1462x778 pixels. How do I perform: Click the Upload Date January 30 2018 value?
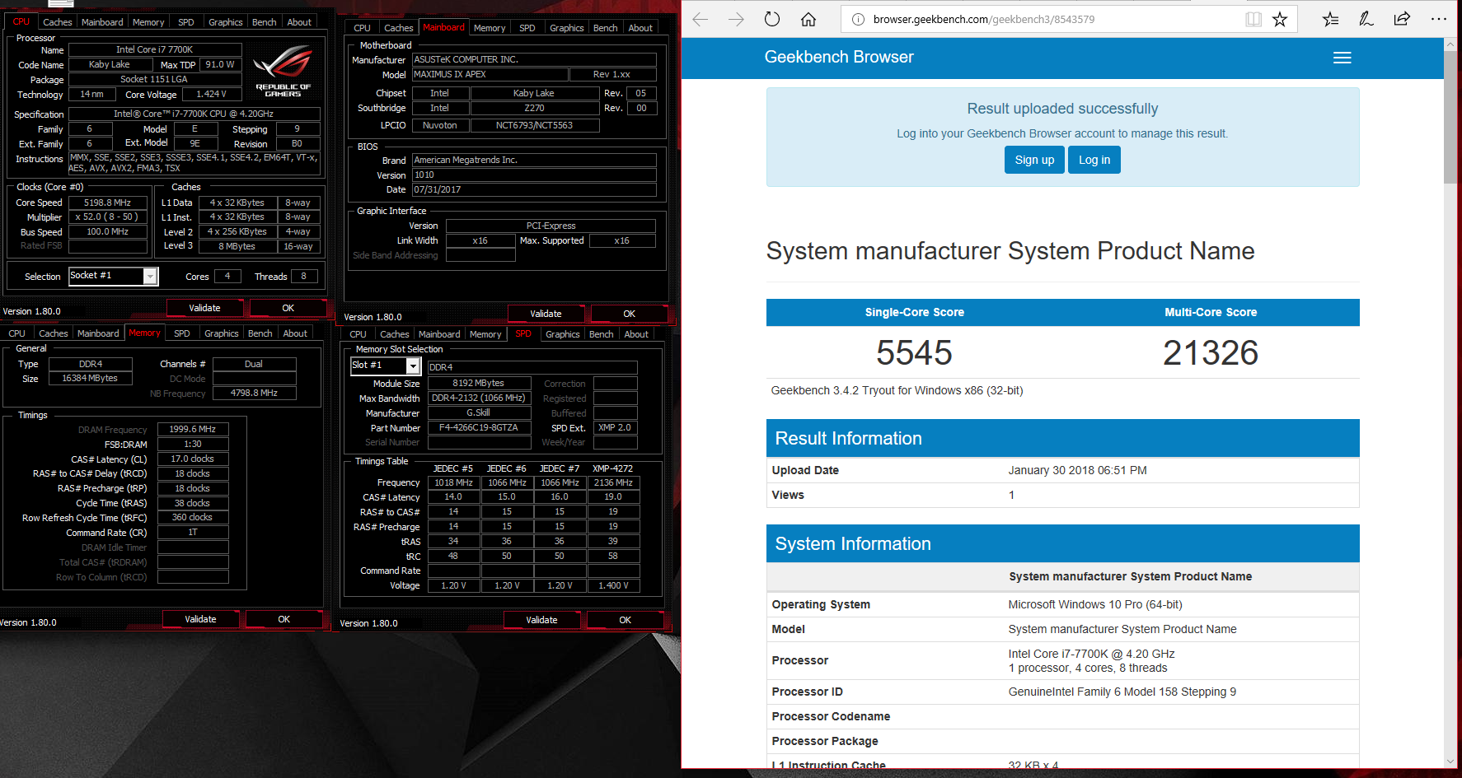pyautogui.click(x=1077, y=470)
